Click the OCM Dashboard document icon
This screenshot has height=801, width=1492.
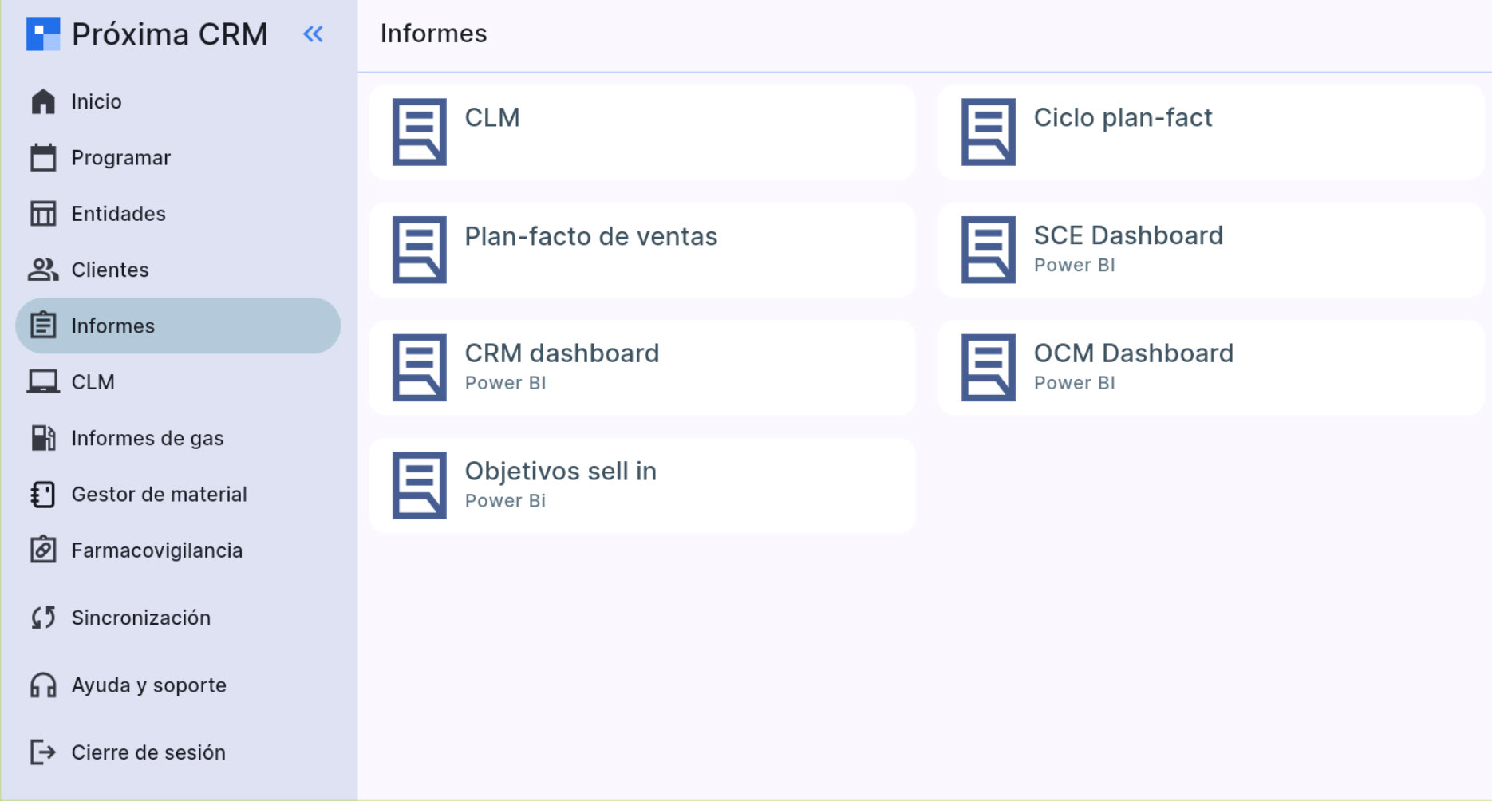tap(988, 368)
